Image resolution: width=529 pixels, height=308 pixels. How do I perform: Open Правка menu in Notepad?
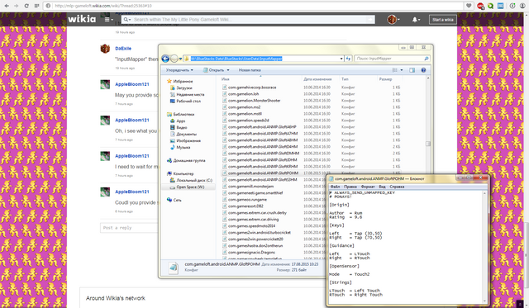pyautogui.click(x=350, y=187)
